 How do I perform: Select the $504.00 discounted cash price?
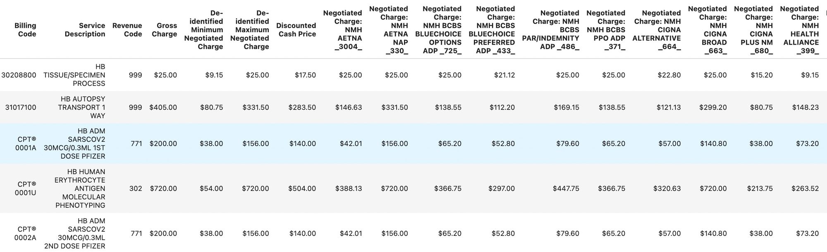302,188
